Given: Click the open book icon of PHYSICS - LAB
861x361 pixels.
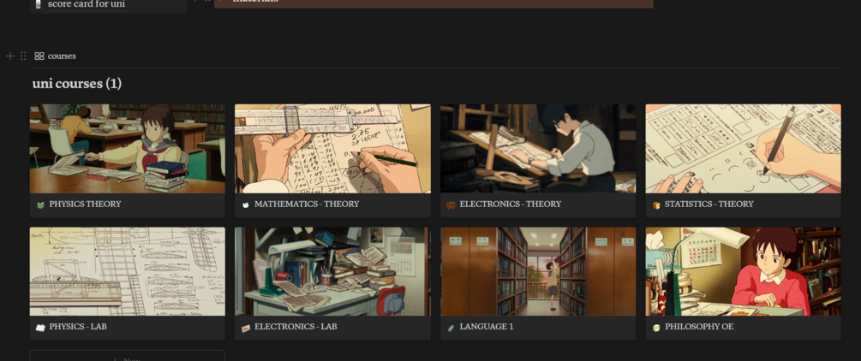Looking at the screenshot, I should [x=40, y=328].
